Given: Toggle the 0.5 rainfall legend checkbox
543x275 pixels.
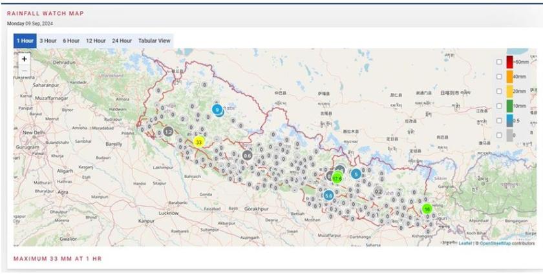Looking at the screenshot, I should (x=499, y=121).
